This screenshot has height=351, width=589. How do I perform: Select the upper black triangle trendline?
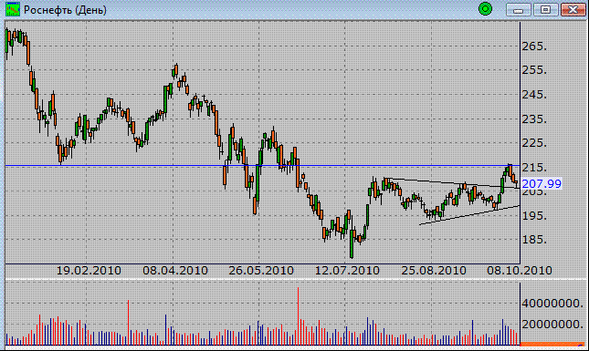[x=451, y=182]
